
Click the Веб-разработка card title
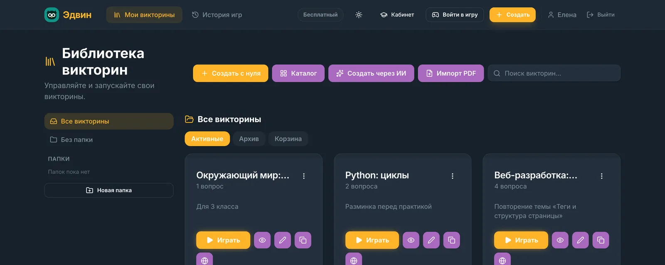click(536, 175)
